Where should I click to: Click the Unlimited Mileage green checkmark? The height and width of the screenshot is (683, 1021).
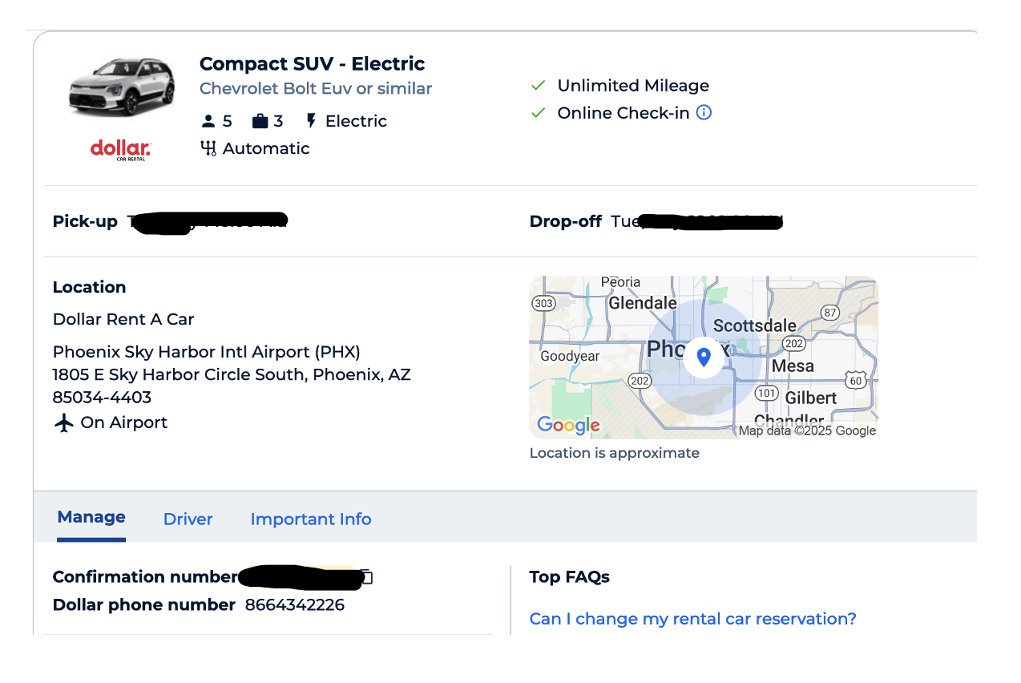(x=539, y=86)
